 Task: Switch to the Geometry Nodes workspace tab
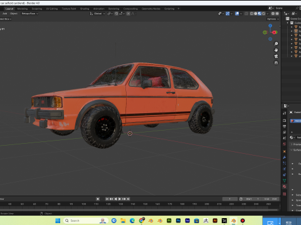[151, 9]
